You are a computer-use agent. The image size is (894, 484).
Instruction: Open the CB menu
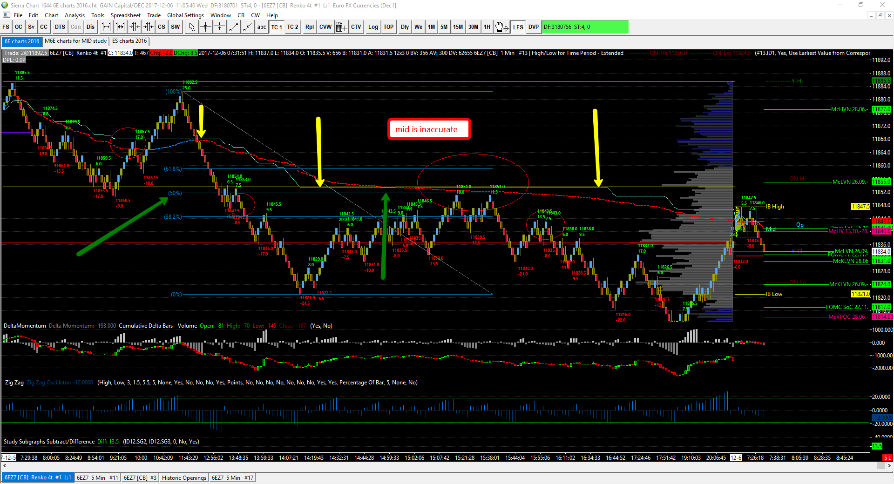pyautogui.click(x=241, y=15)
